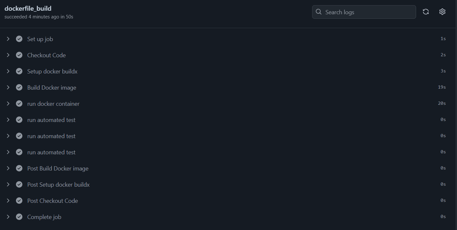Screen dimensions: 457x230
Task: Click success checkmark icon beside Build Docker image
Action: (x=19, y=87)
